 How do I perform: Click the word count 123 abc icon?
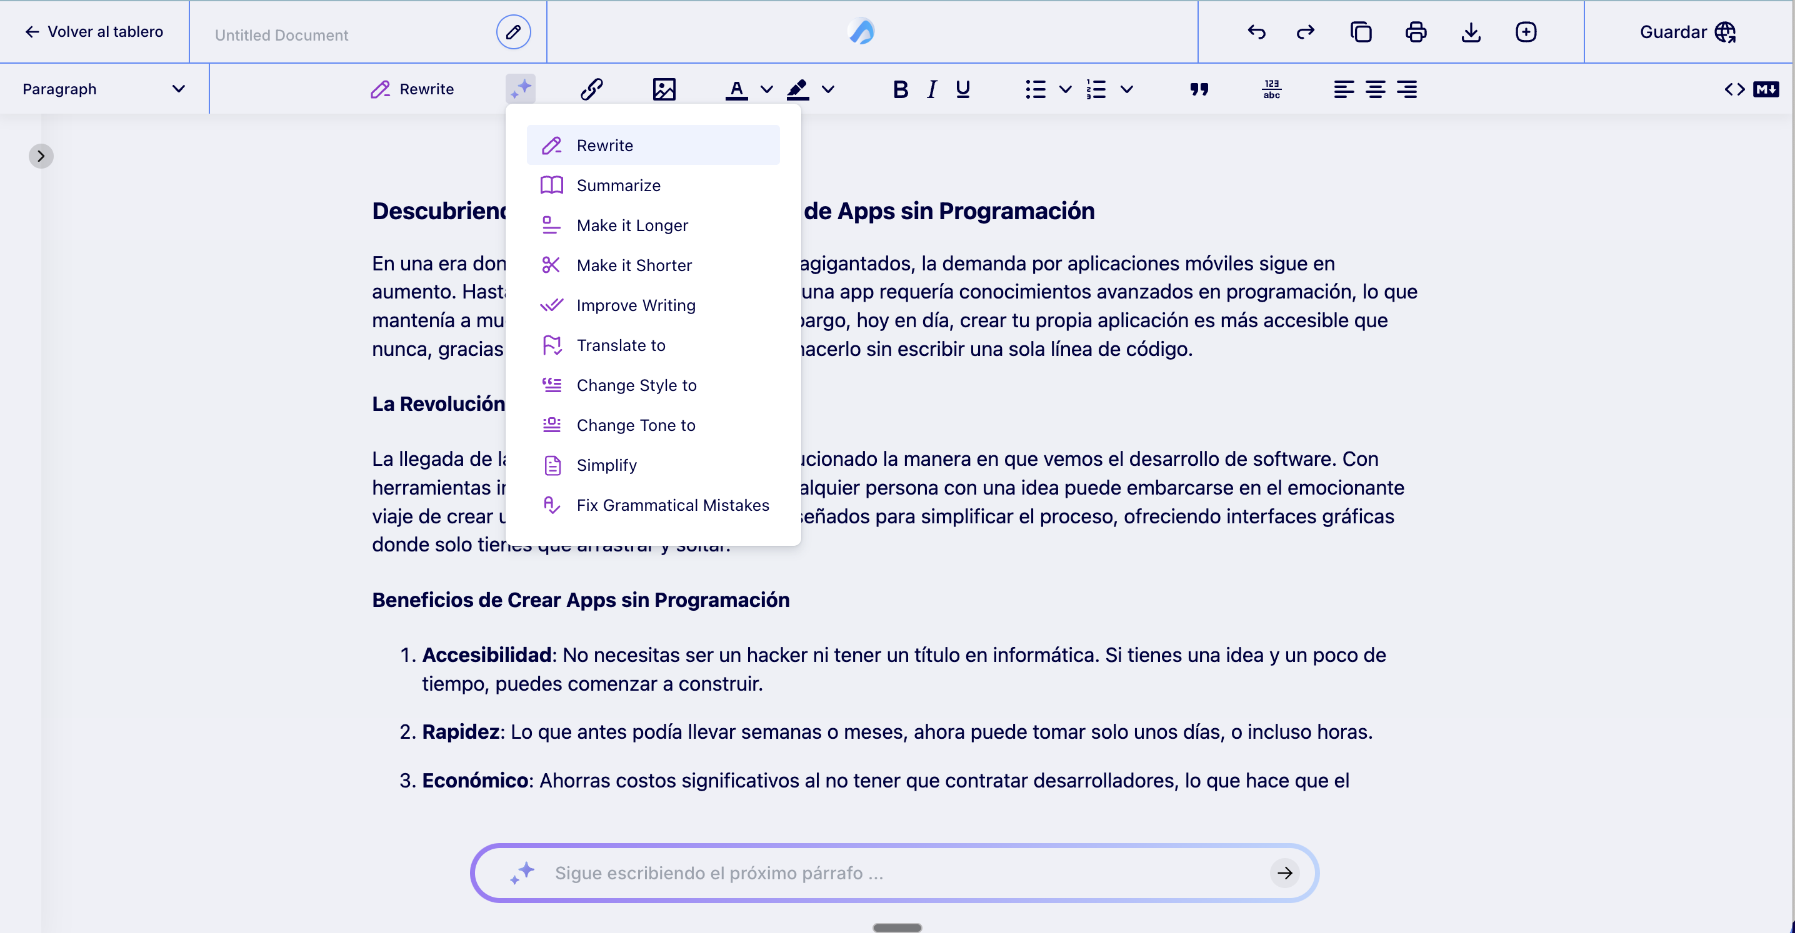point(1271,89)
